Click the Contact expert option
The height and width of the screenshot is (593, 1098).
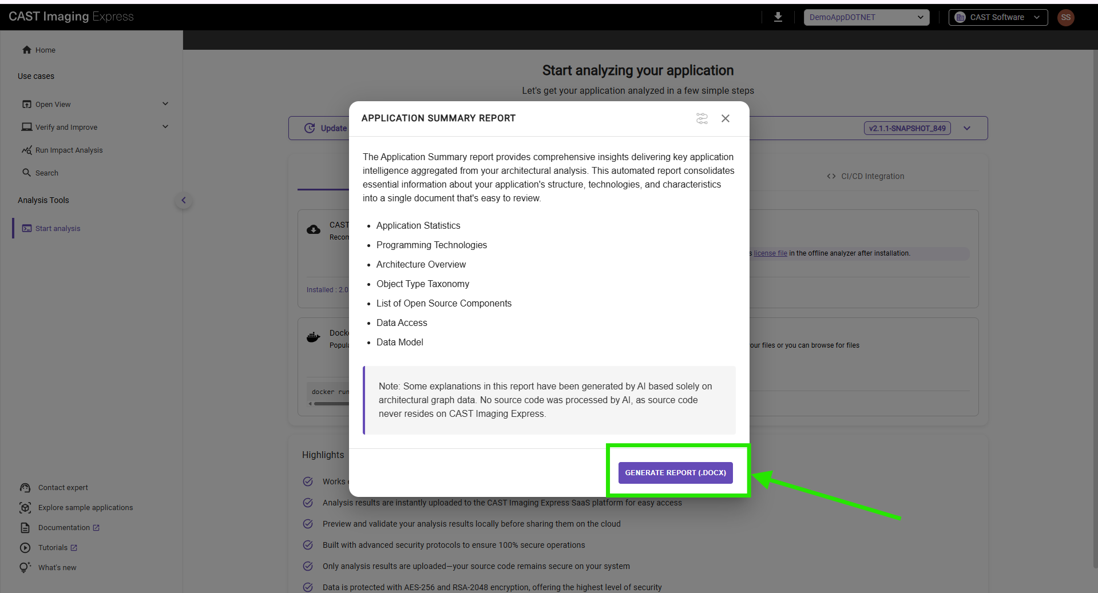63,488
